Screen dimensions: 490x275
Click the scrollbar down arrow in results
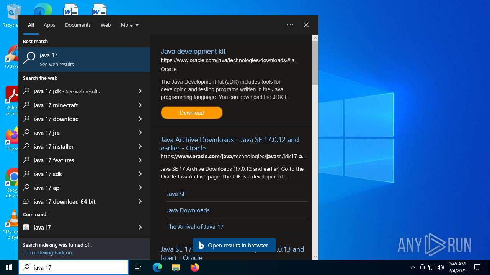[315, 257]
